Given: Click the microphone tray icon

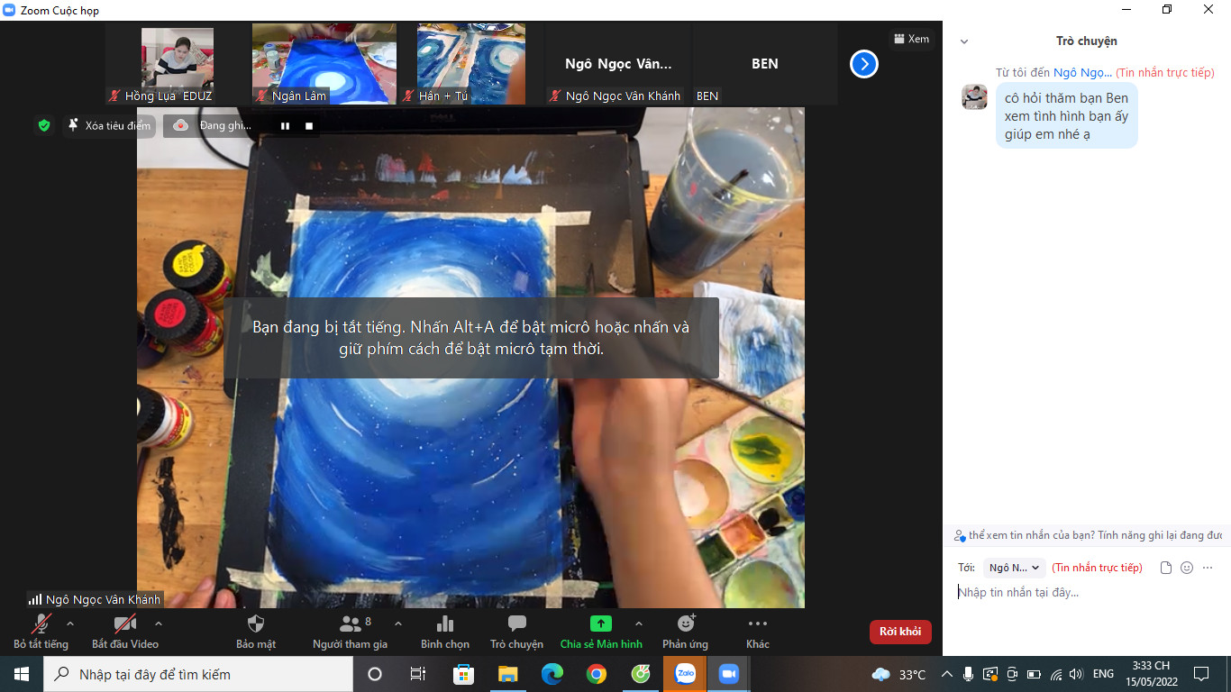Looking at the screenshot, I should (968, 674).
